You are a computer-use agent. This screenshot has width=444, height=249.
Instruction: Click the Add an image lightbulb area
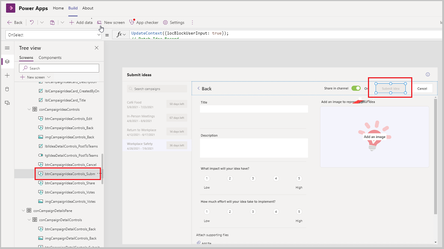pyautogui.click(x=374, y=137)
